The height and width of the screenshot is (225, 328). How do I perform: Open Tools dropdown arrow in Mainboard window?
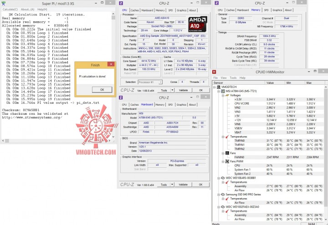click(172, 184)
